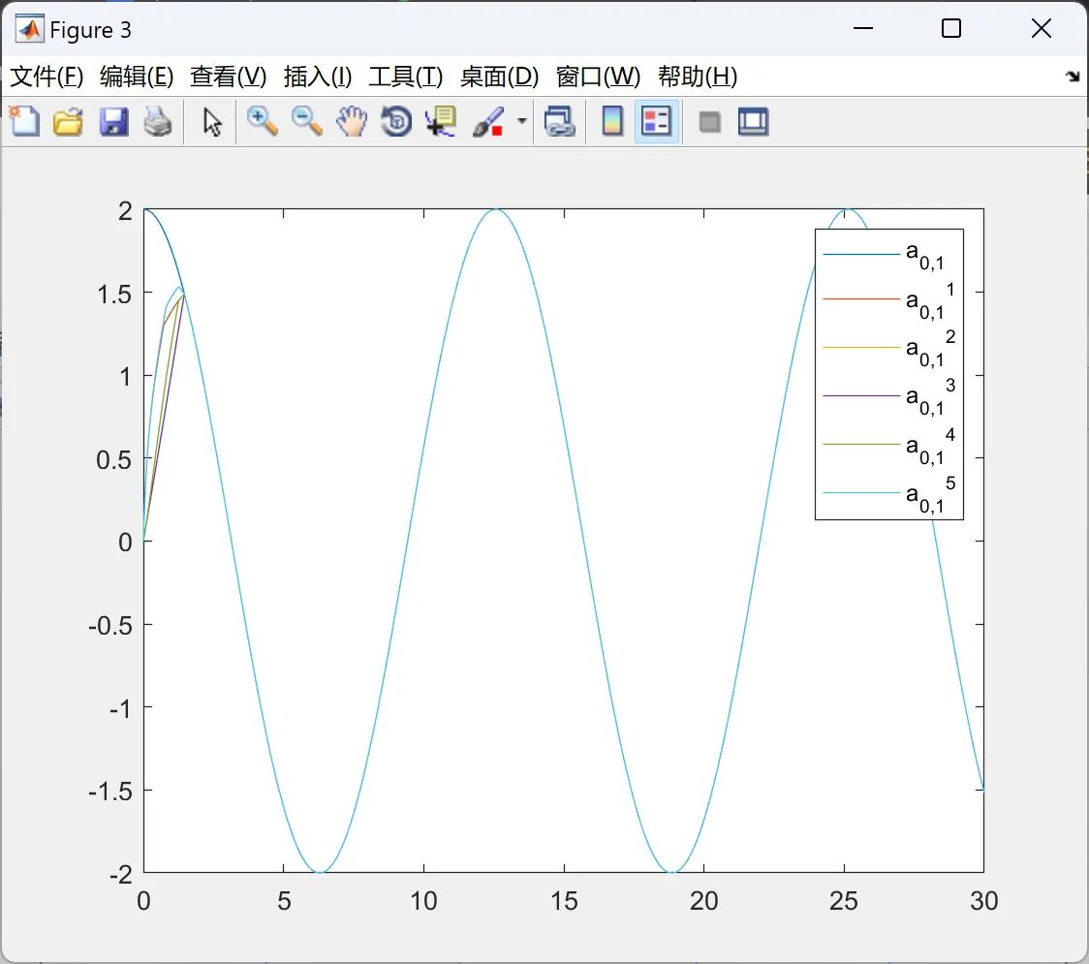Activate the Zoom In magnifier tool

click(262, 121)
